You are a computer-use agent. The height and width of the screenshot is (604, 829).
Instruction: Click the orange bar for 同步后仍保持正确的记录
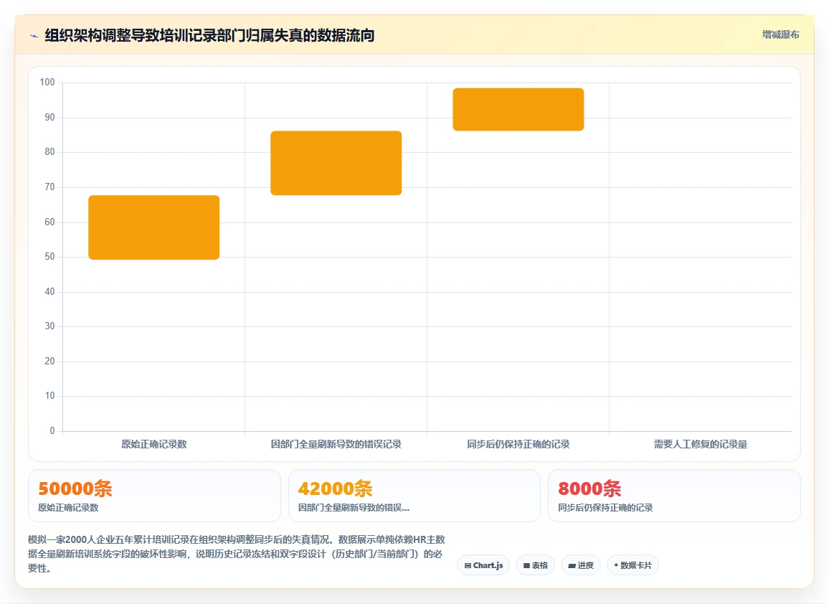[x=518, y=110]
